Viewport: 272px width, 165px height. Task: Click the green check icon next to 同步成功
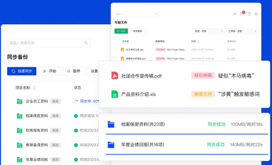(76, 116)
